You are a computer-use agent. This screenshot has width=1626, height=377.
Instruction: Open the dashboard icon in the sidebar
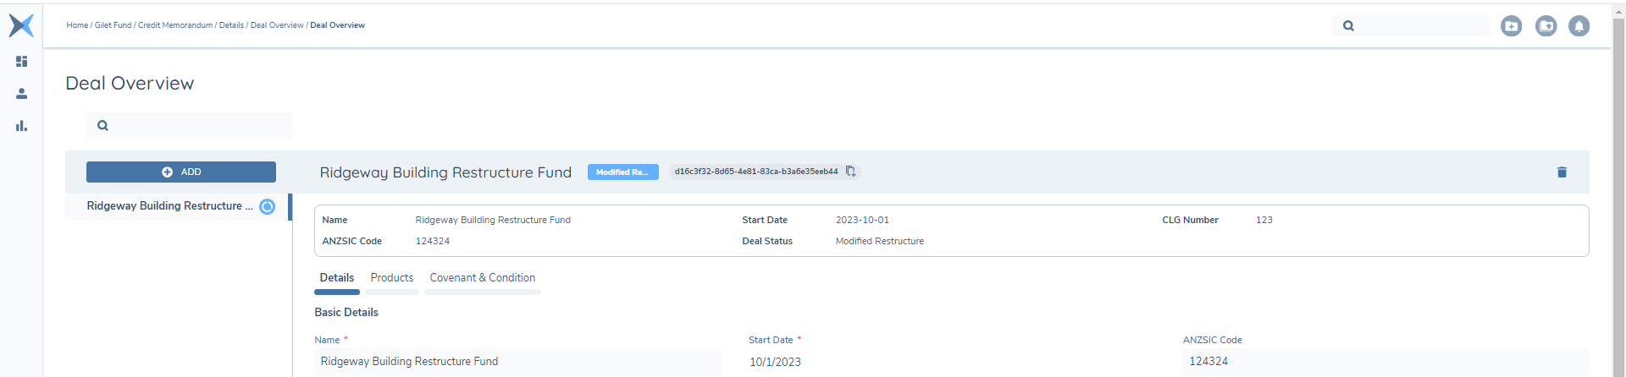coord(22,62)
